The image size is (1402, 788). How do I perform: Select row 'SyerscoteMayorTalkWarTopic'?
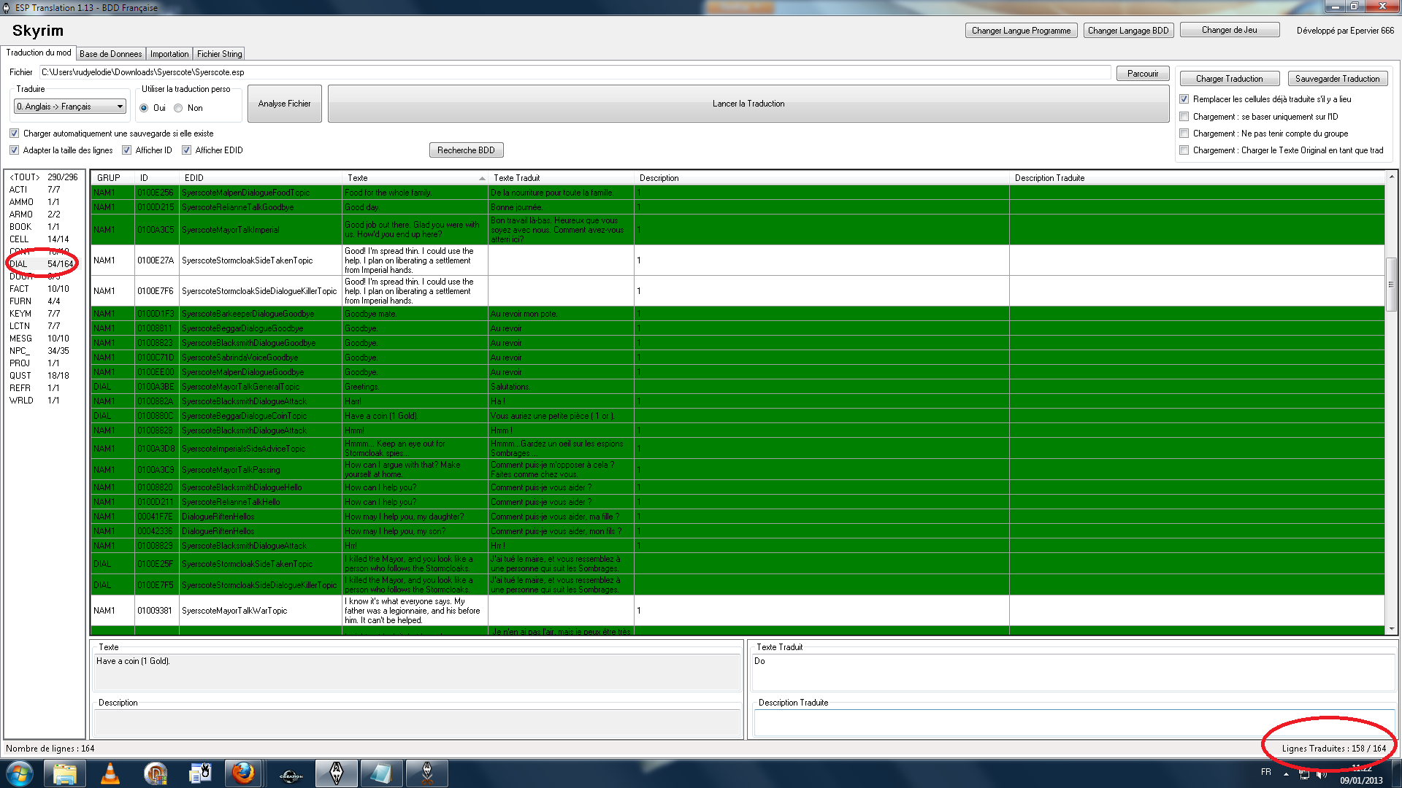tap(738, 611)
